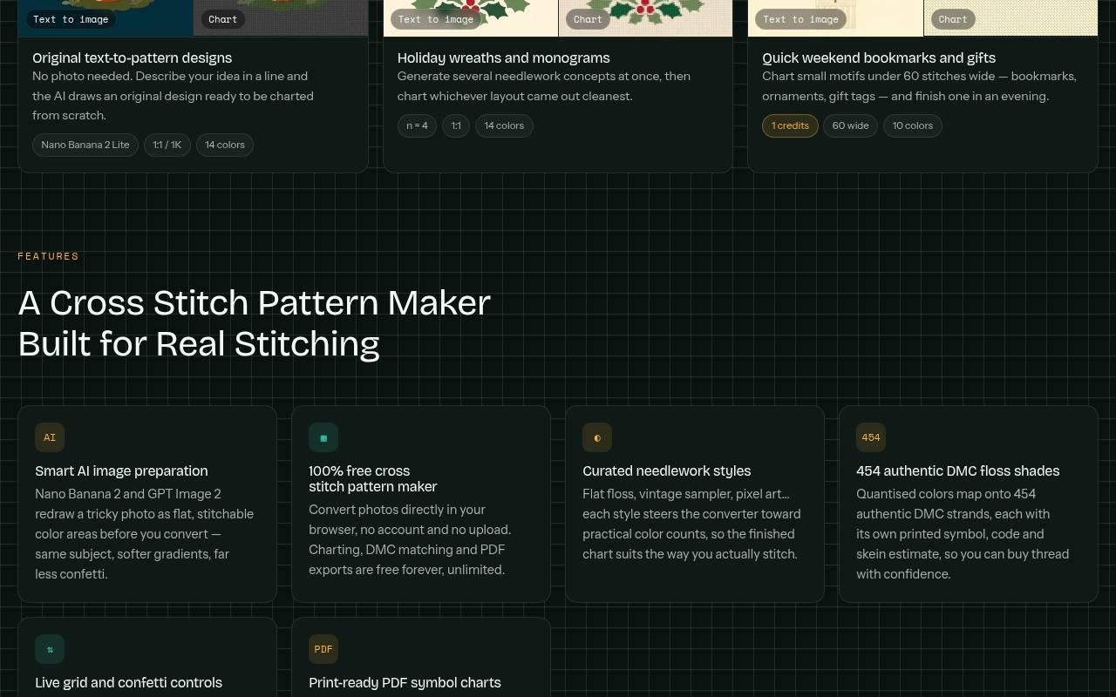Screen dimensions: 1116x697
Task: Click No photo needed description text
Action: click(174, 96)
